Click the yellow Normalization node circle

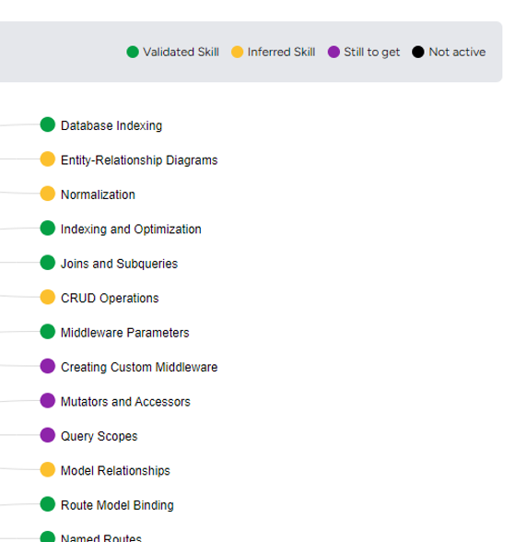click(48, 194)
